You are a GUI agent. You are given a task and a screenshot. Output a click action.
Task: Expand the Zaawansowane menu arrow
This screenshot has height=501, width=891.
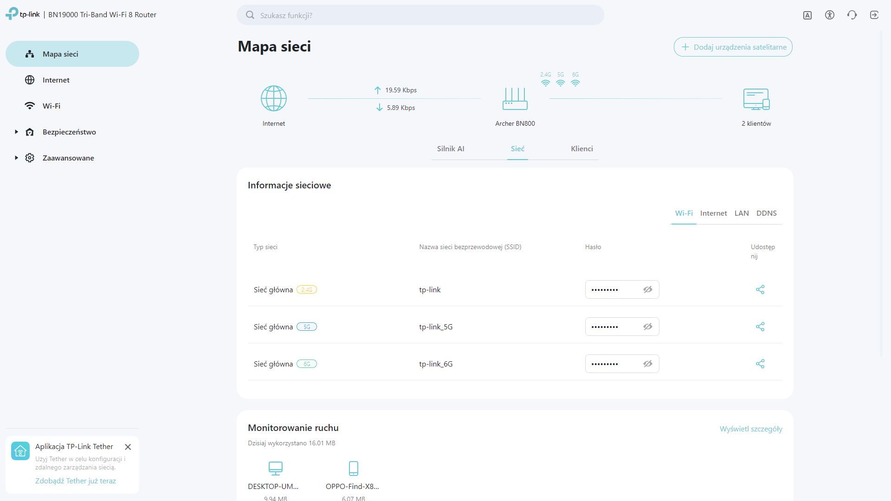pyautogui.click(x=16, y=158)
